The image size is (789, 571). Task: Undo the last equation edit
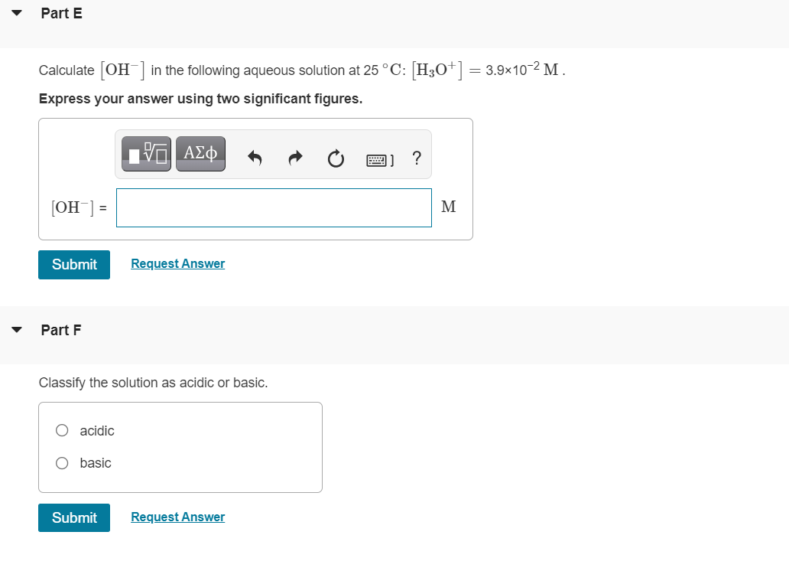[x=255, y=158]
